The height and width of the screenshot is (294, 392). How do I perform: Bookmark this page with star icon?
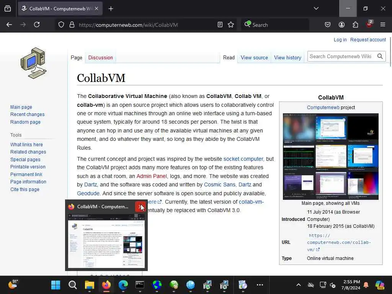pyautogui.click(x=231, y=25)
